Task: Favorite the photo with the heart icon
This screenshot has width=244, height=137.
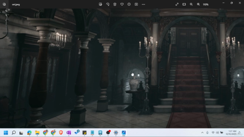Action: coord(122,4)
